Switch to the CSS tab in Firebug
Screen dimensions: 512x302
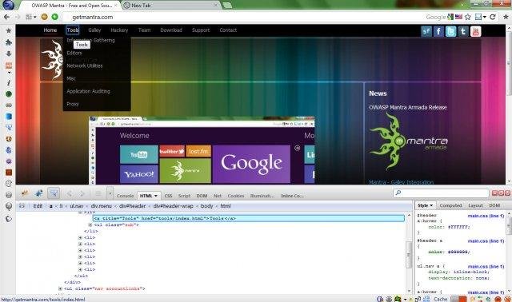[168, 196]
